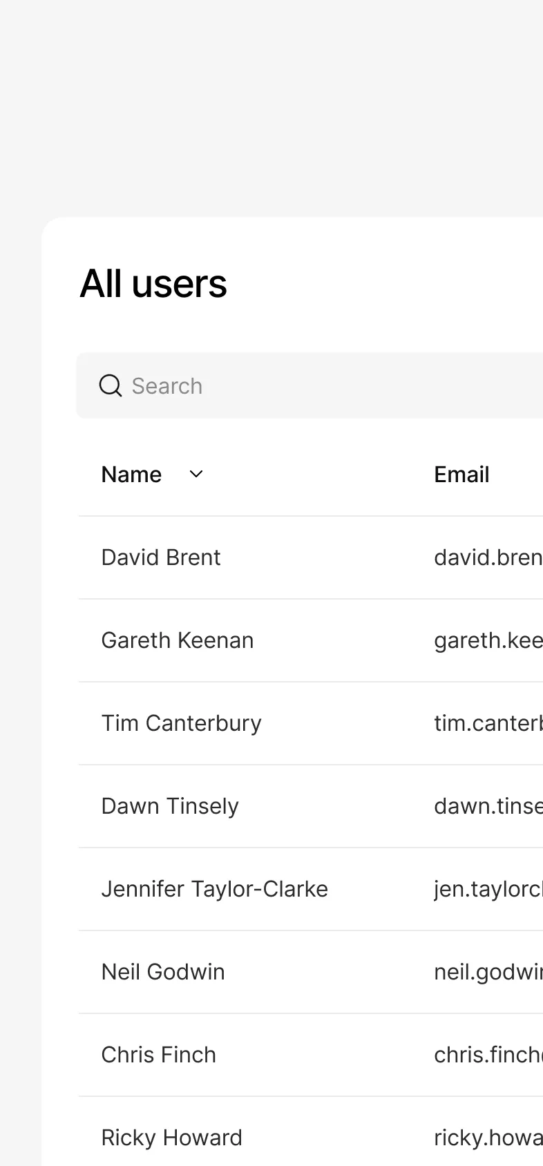Open David Brent's user row

point(161,557)
